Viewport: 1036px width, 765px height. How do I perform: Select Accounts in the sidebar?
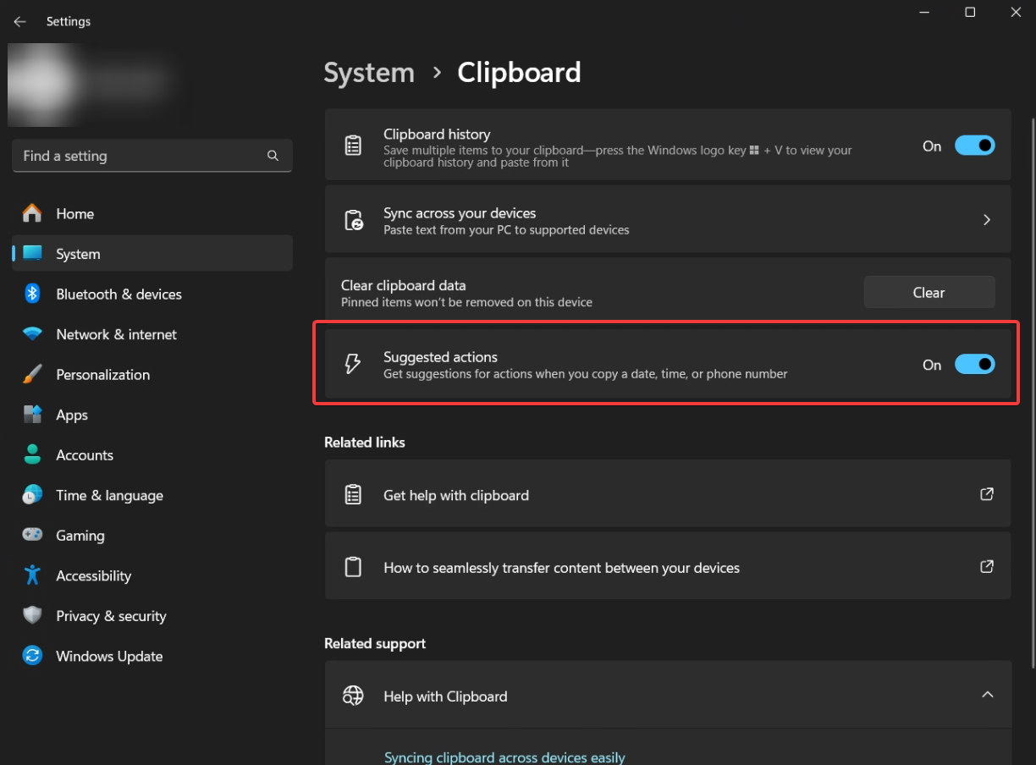pyautogui.click(x=152, y=454)
